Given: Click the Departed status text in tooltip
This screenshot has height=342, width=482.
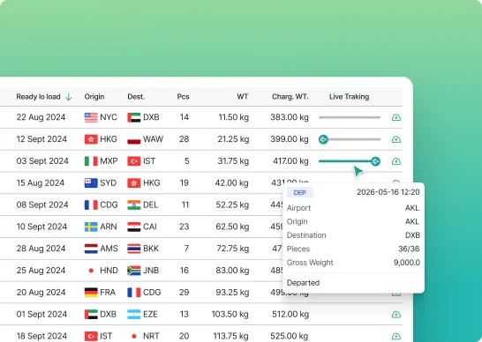Looking at the screenshot, I should click(x=303, y=283).
